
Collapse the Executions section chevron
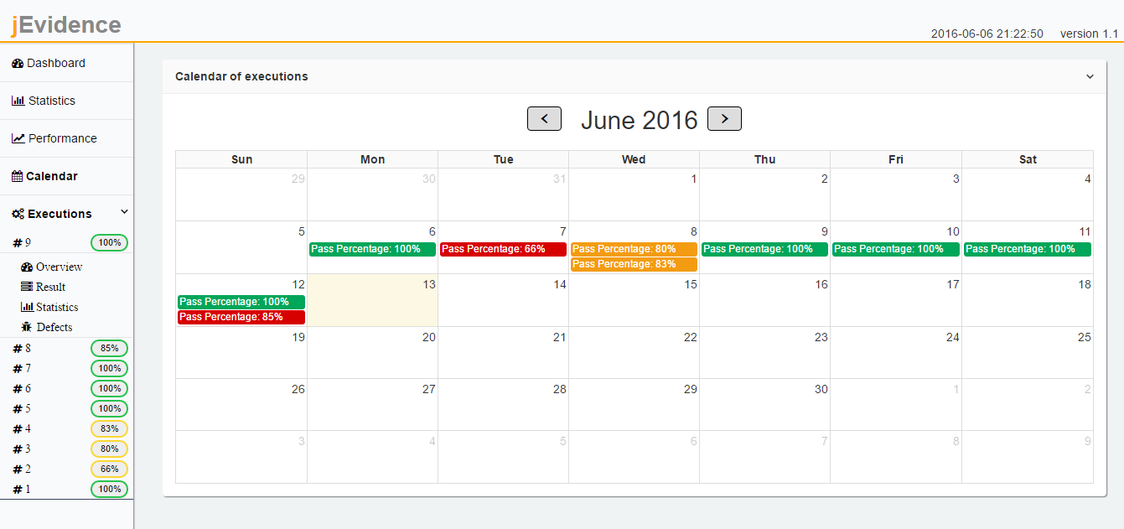coord(124,212)
